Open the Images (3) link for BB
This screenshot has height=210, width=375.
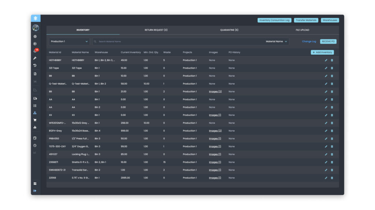(215, 92)
